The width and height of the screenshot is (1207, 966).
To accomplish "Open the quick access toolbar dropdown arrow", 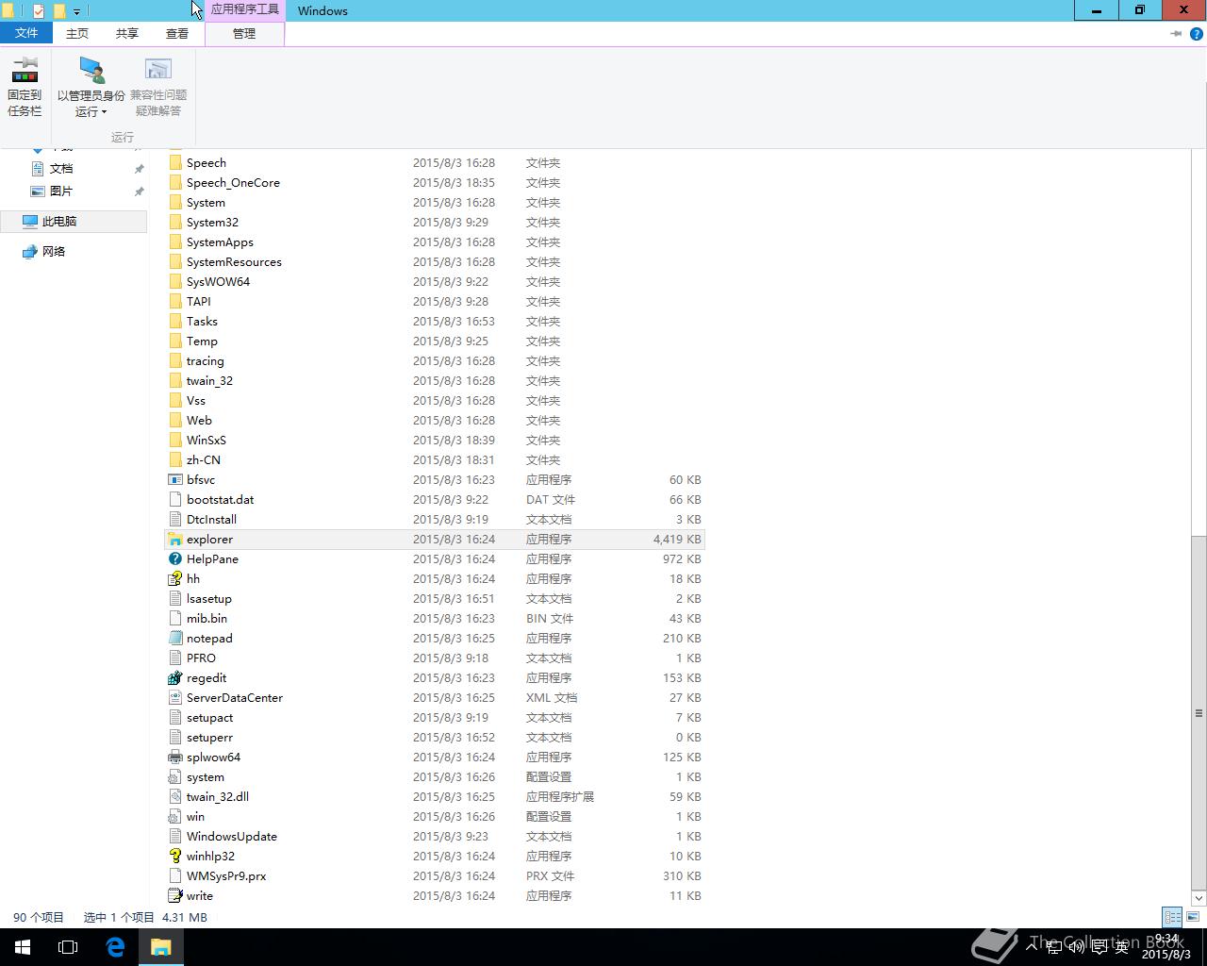I will point(77,11).
